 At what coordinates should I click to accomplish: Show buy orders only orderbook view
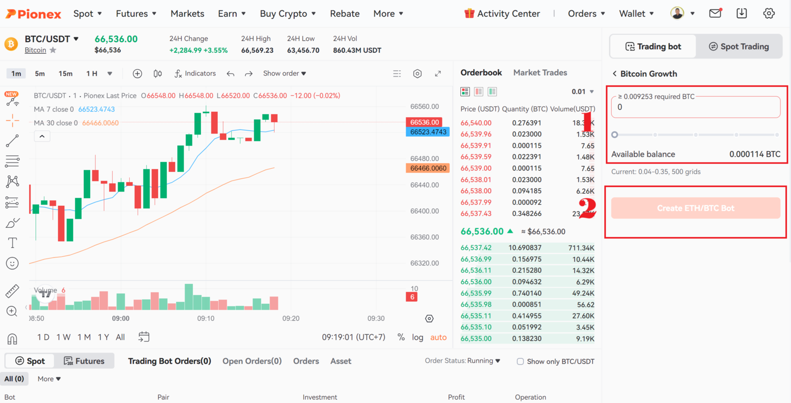[492, 92]
